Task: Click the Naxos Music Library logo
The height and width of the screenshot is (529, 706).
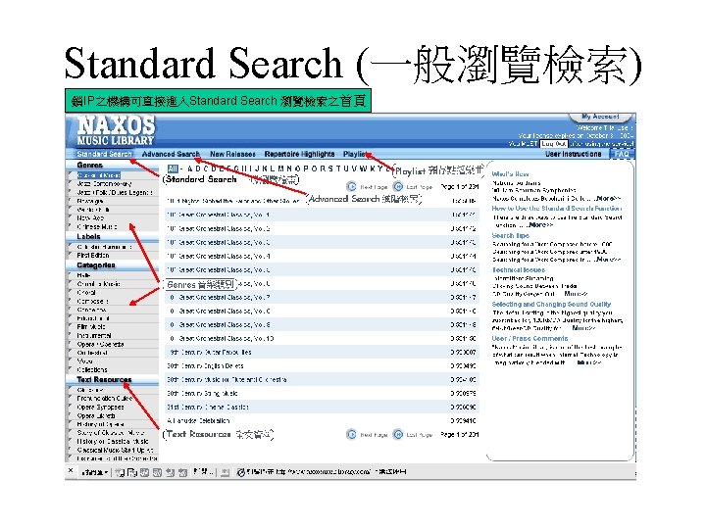Action: 116,130
